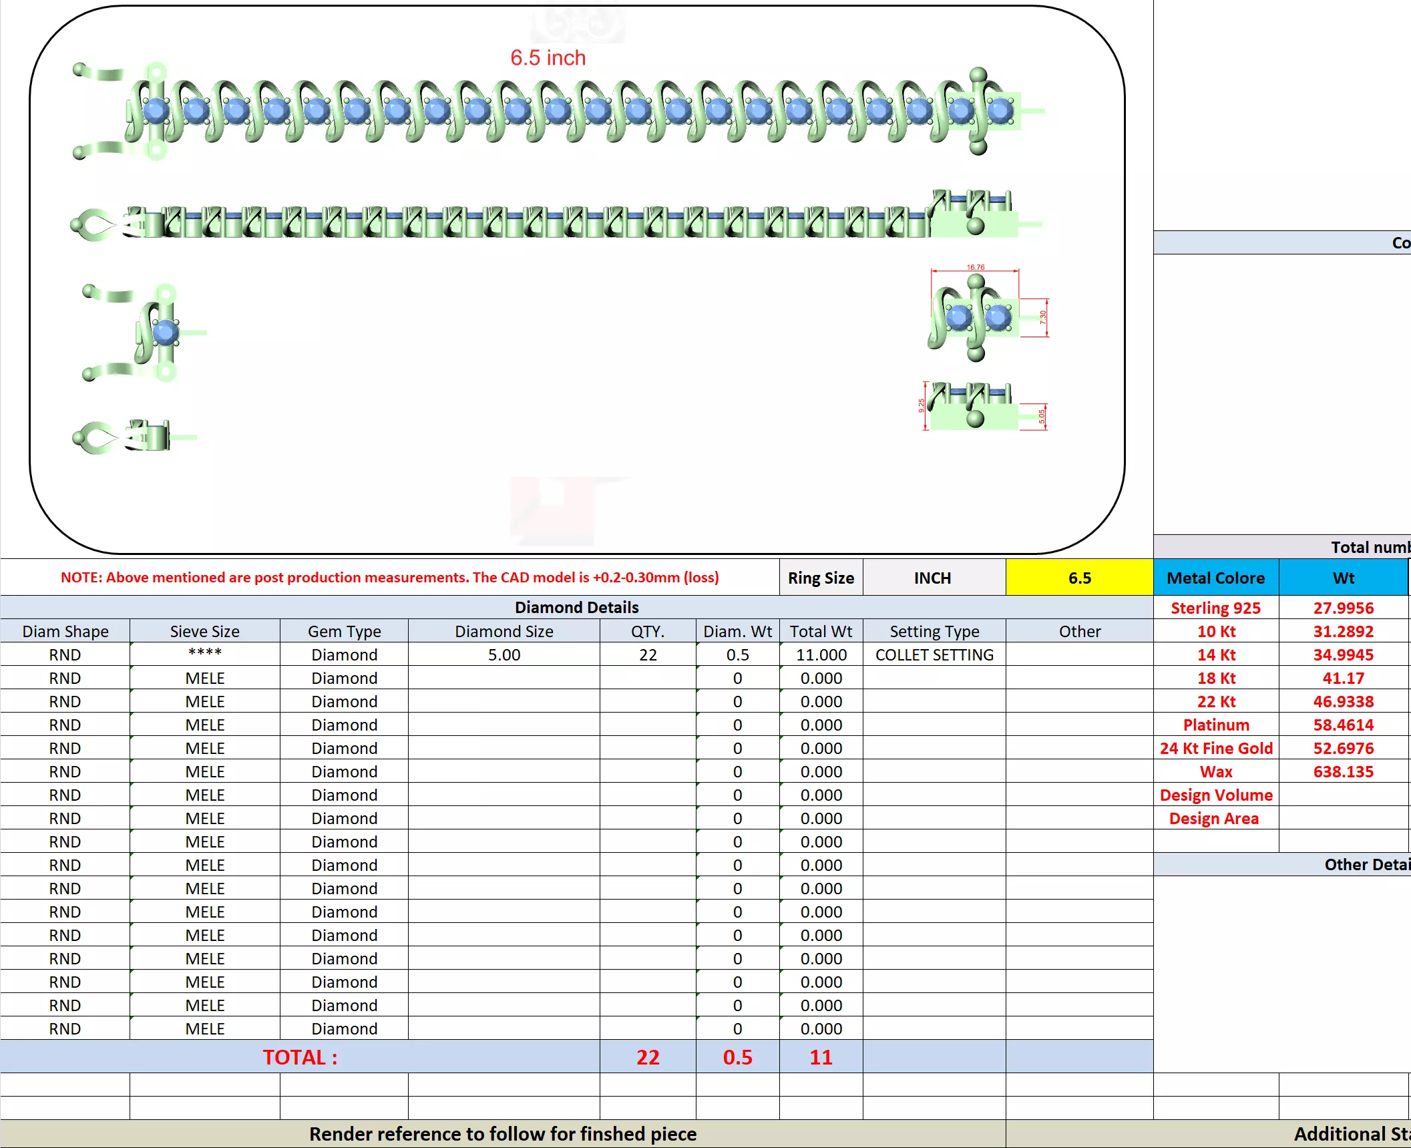1411x1148 pixels.
Task: Select the Metal Colore header cell
Action: [x=1215, y=578]
